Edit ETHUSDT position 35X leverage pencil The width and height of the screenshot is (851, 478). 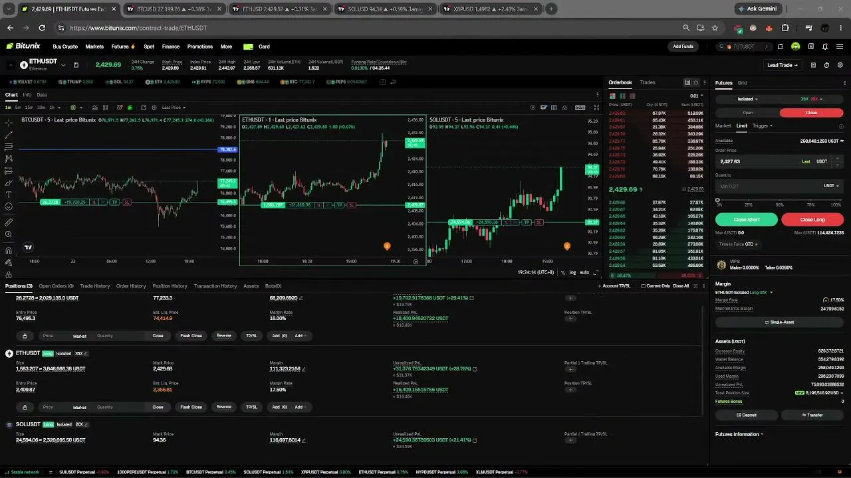pos(86,353)
